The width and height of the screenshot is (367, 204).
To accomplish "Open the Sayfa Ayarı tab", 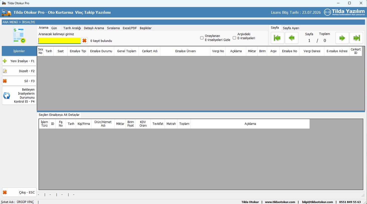I will point(291,28).
